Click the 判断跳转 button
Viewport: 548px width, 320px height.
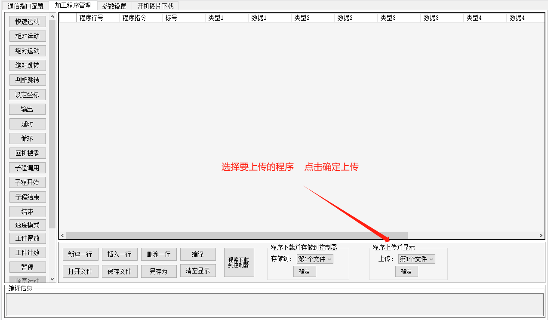coord(28,80)
